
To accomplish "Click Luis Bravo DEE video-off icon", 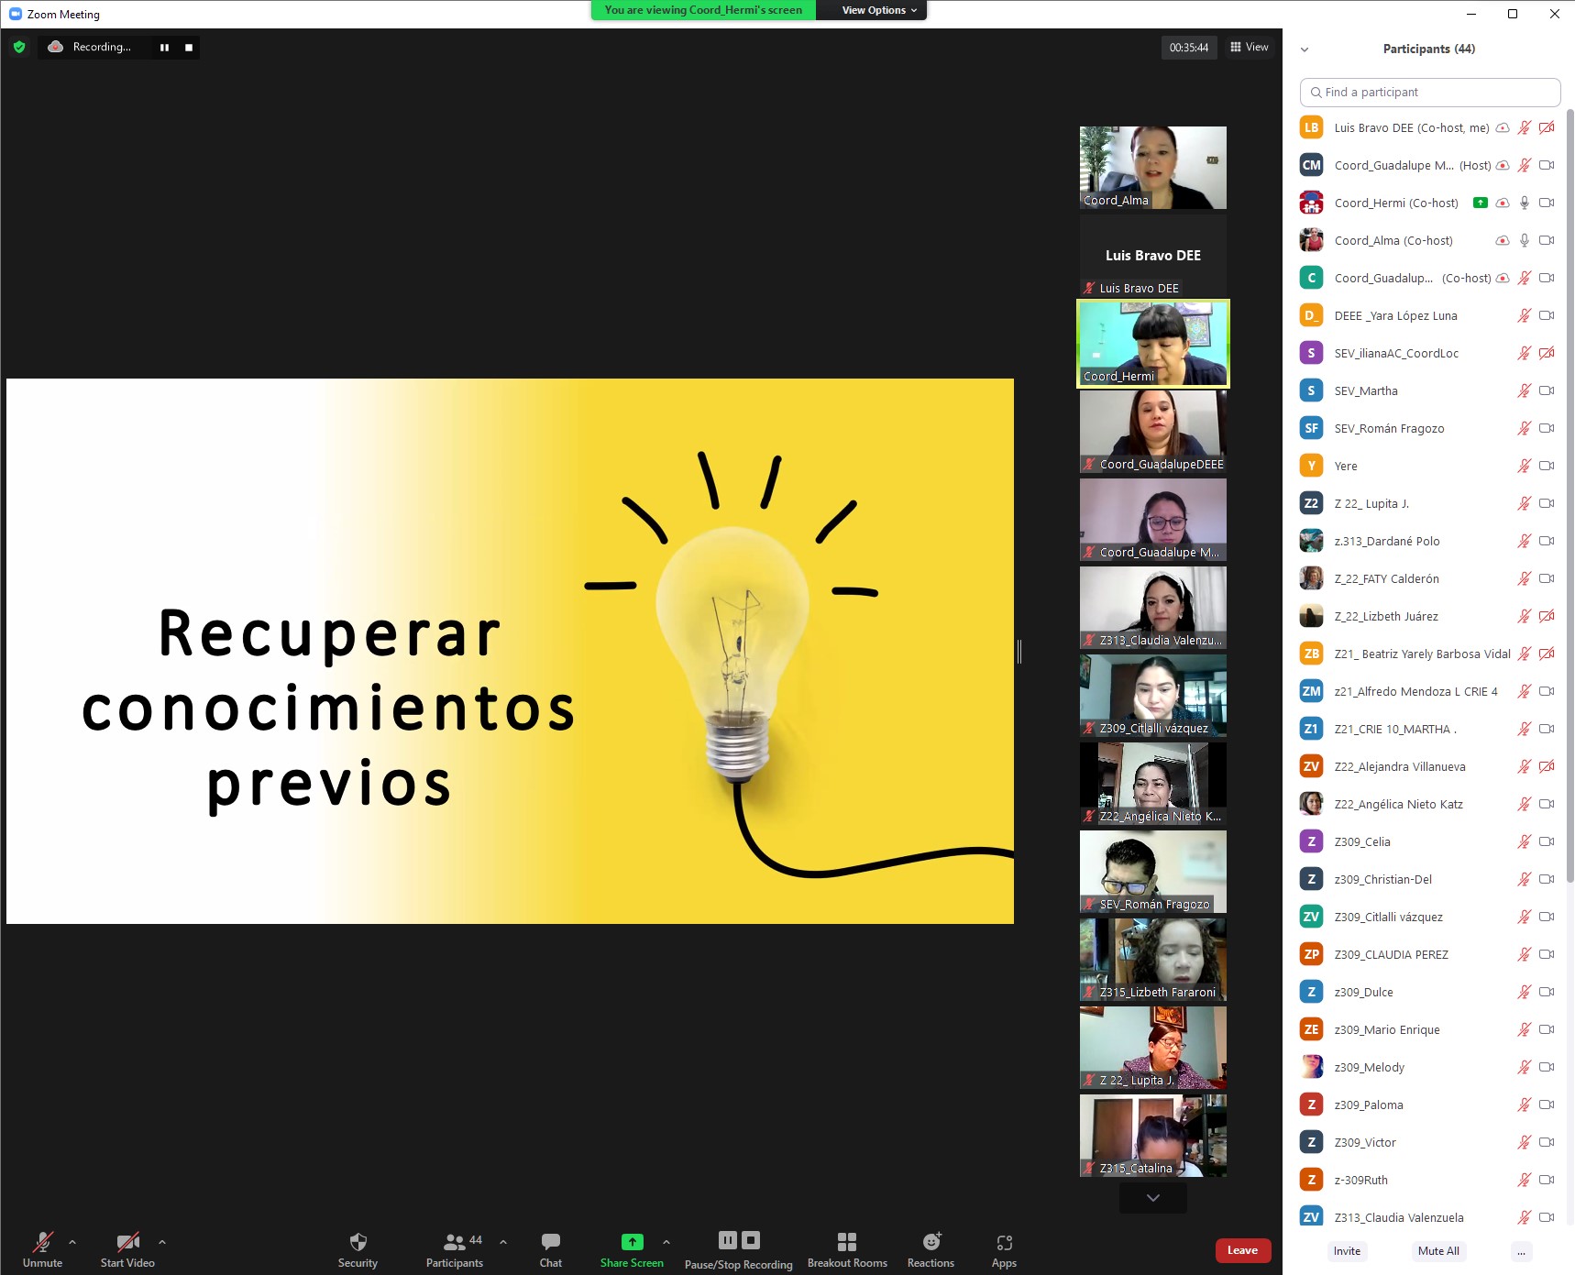I will pyautogui.click(x=1547, y=127).
